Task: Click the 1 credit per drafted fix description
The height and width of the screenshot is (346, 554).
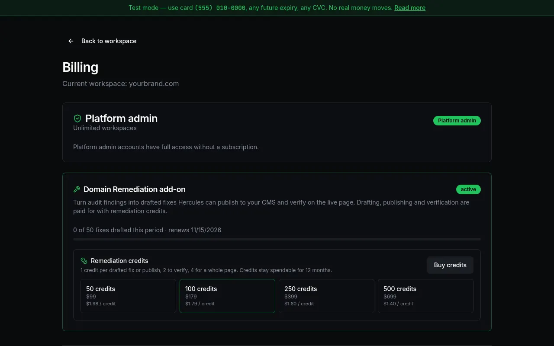Action: tap(206, 270)
